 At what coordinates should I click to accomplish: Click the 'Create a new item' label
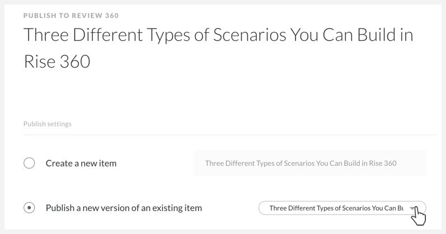[81, 163]
